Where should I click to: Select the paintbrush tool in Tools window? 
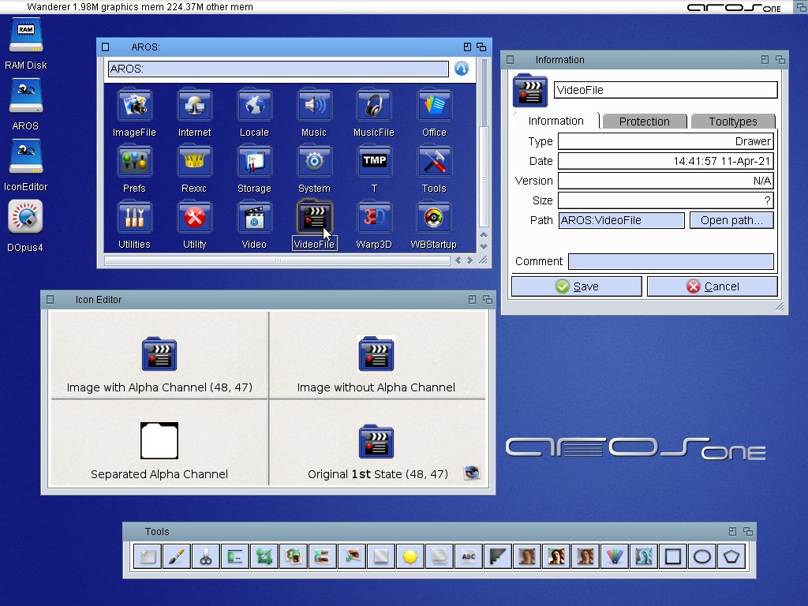coord(177,557)
